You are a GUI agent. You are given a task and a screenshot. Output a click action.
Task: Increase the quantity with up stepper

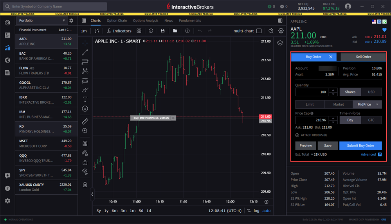(333, 90)
